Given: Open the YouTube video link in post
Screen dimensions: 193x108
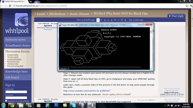Looking at the screenshot, I should click(86, 91).
